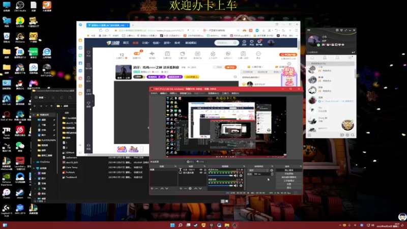Toggle orange switch in Douyu stream toolbar
407x229 pixels.
click(x=137, y=53)
